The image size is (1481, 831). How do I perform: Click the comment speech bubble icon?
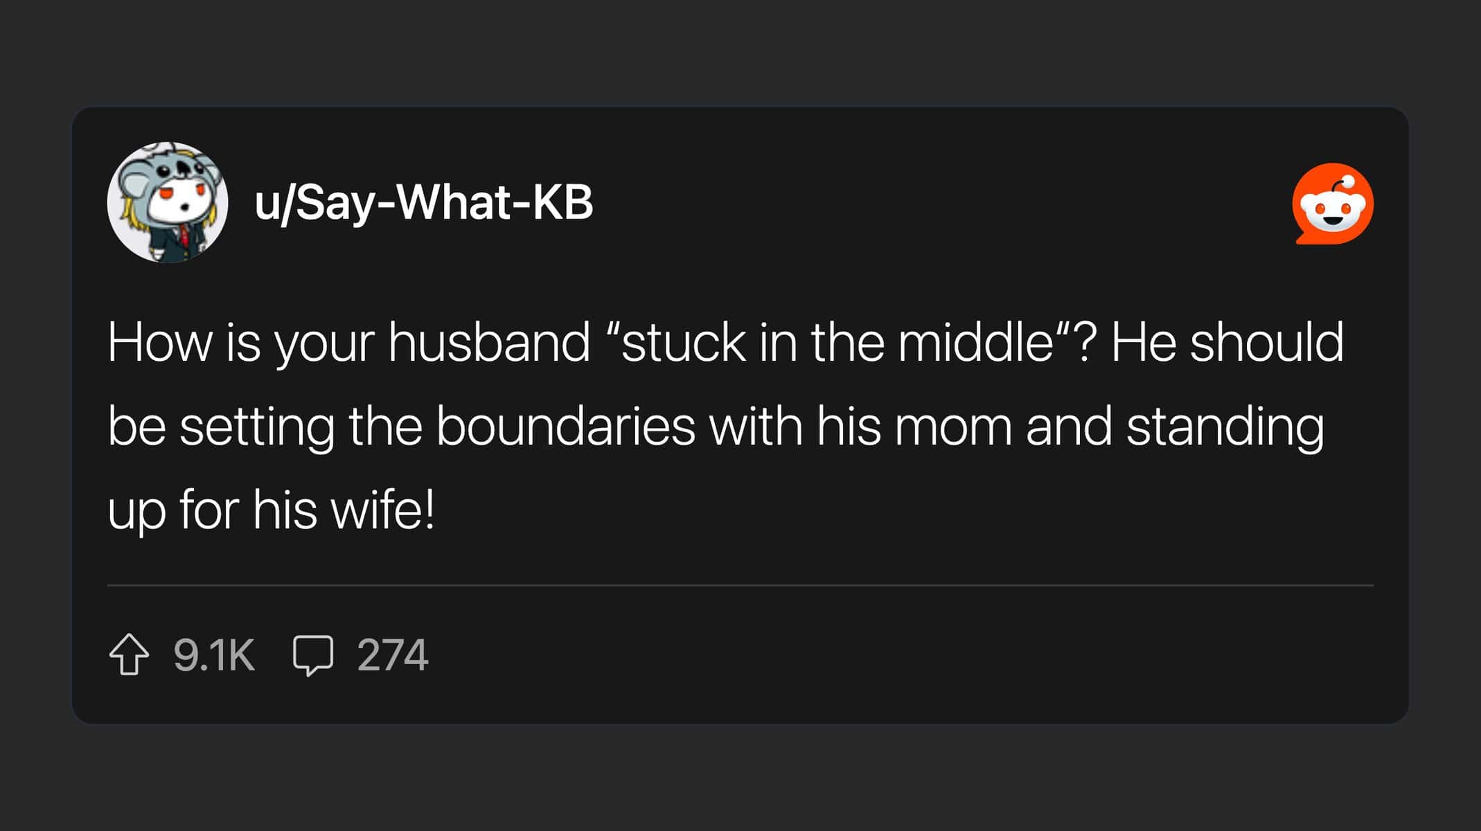(313, 655)
